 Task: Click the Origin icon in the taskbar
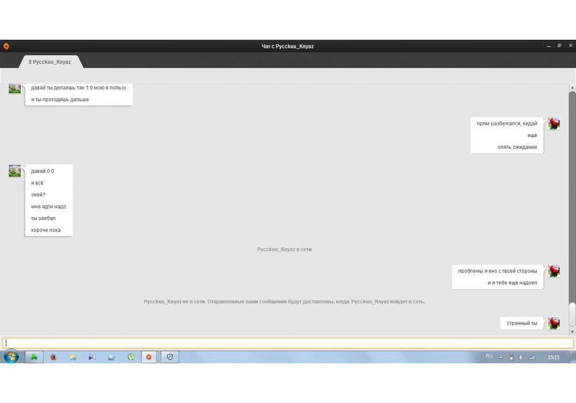pyautogui.click(x=149, y=357)
